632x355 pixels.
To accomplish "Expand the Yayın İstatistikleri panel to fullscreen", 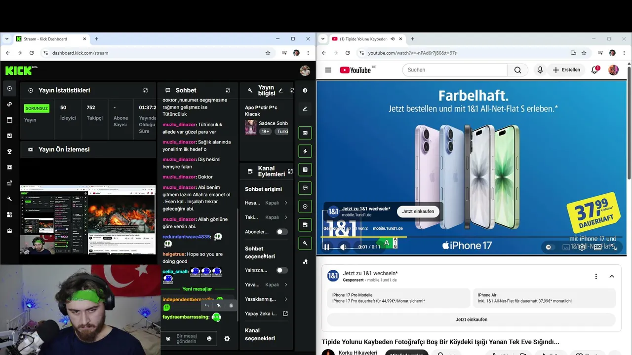I will [146, 91].
